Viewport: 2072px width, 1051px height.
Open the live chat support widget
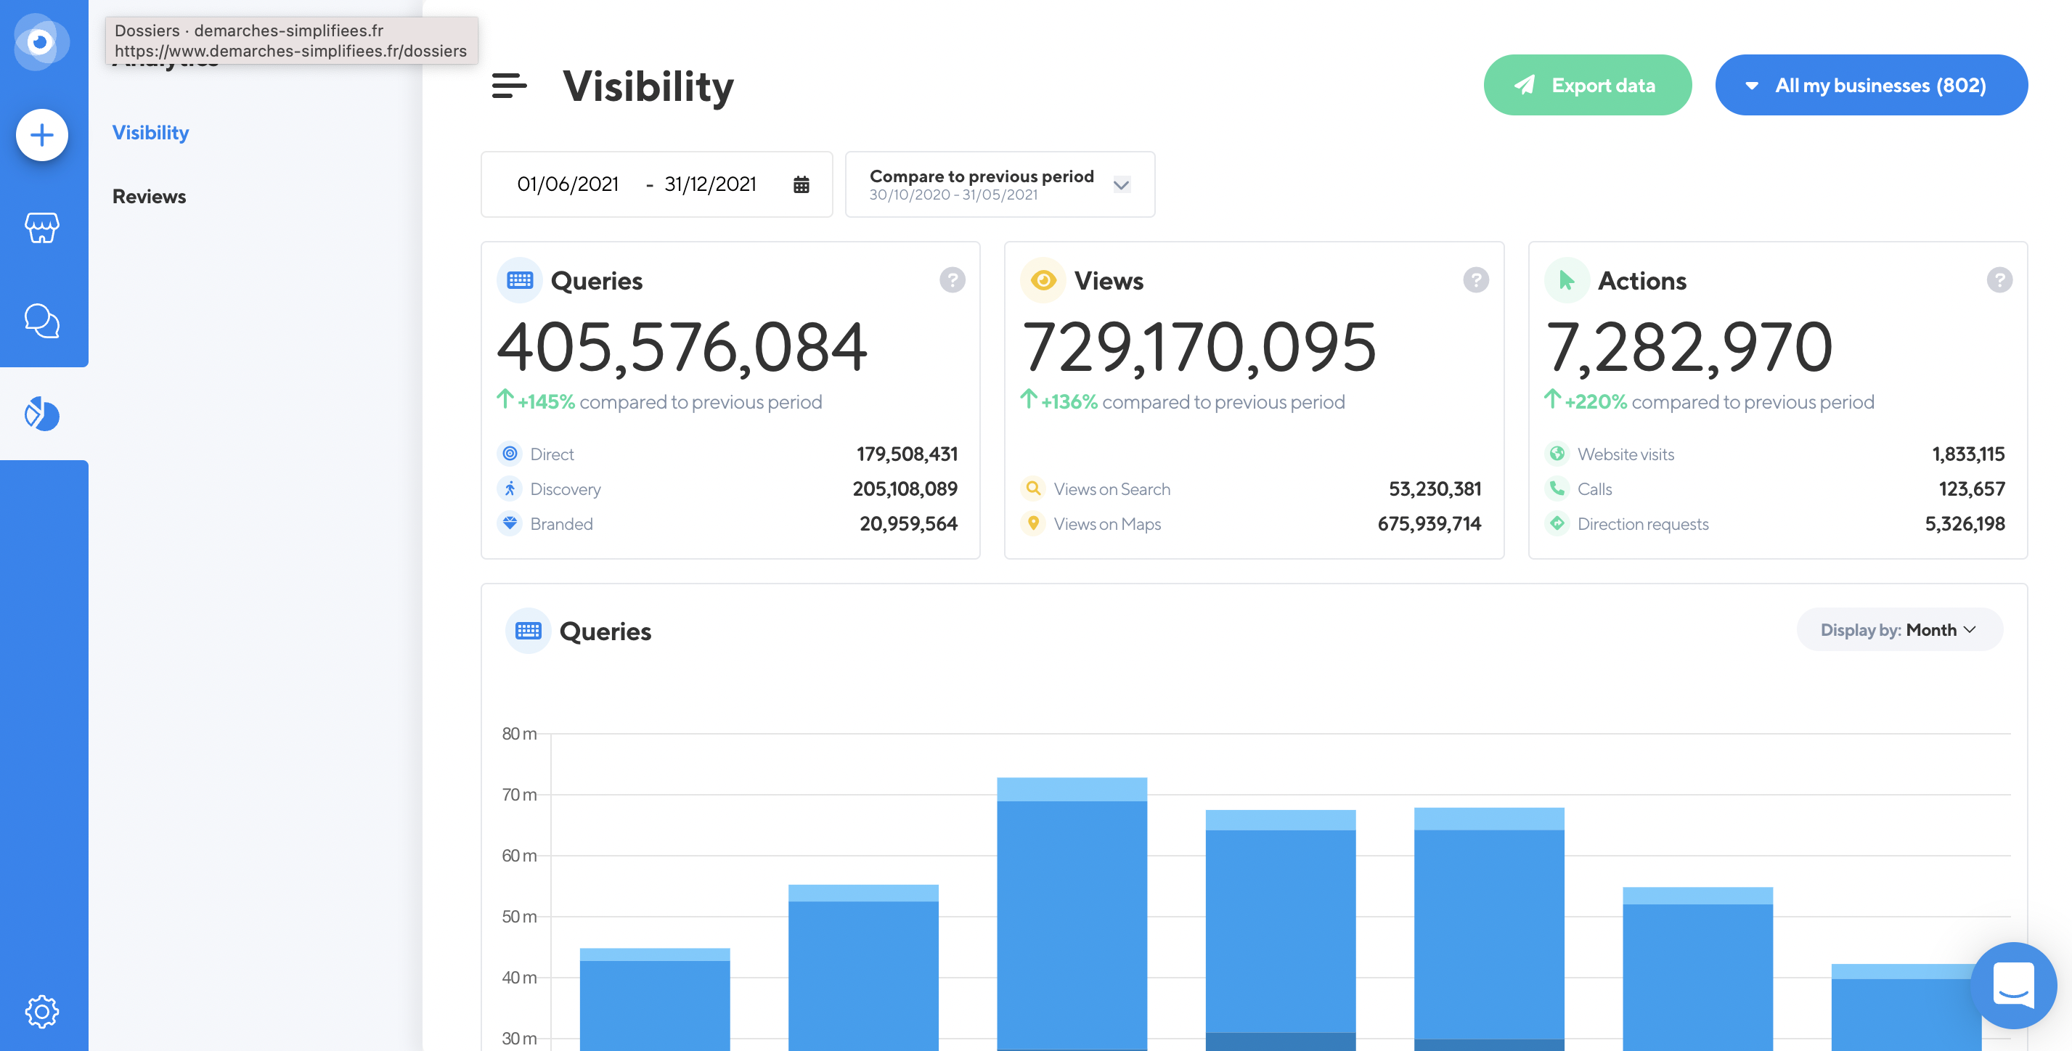pyautogui.click(x=2012, y=985)
